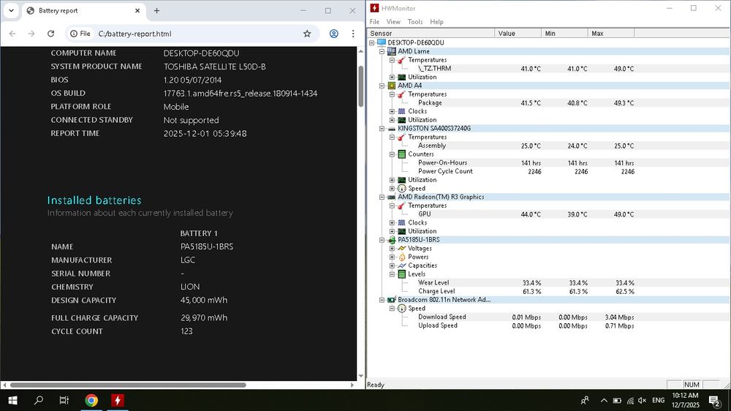Image resolution: width=731 pixels, height=411 pixels.
Task: Click the Broadcom network adapter icon
Action: (392, 300)
